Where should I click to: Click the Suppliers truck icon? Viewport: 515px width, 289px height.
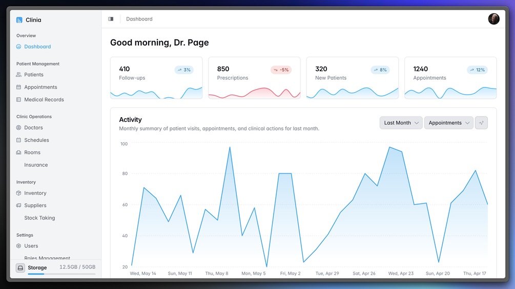tap(19, 206)
